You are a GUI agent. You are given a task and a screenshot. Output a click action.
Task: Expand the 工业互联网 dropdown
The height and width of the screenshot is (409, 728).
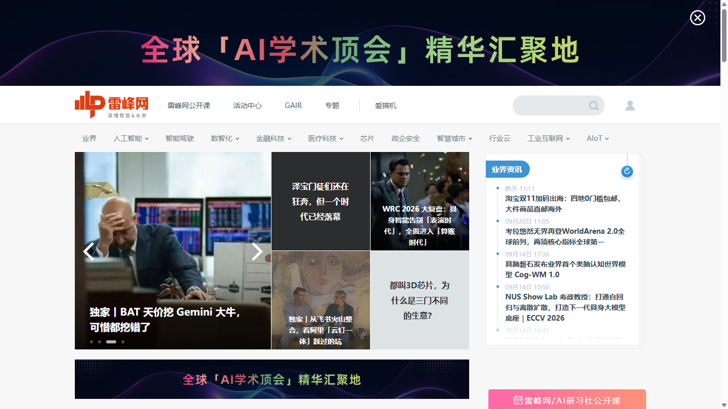coord(549,138)
